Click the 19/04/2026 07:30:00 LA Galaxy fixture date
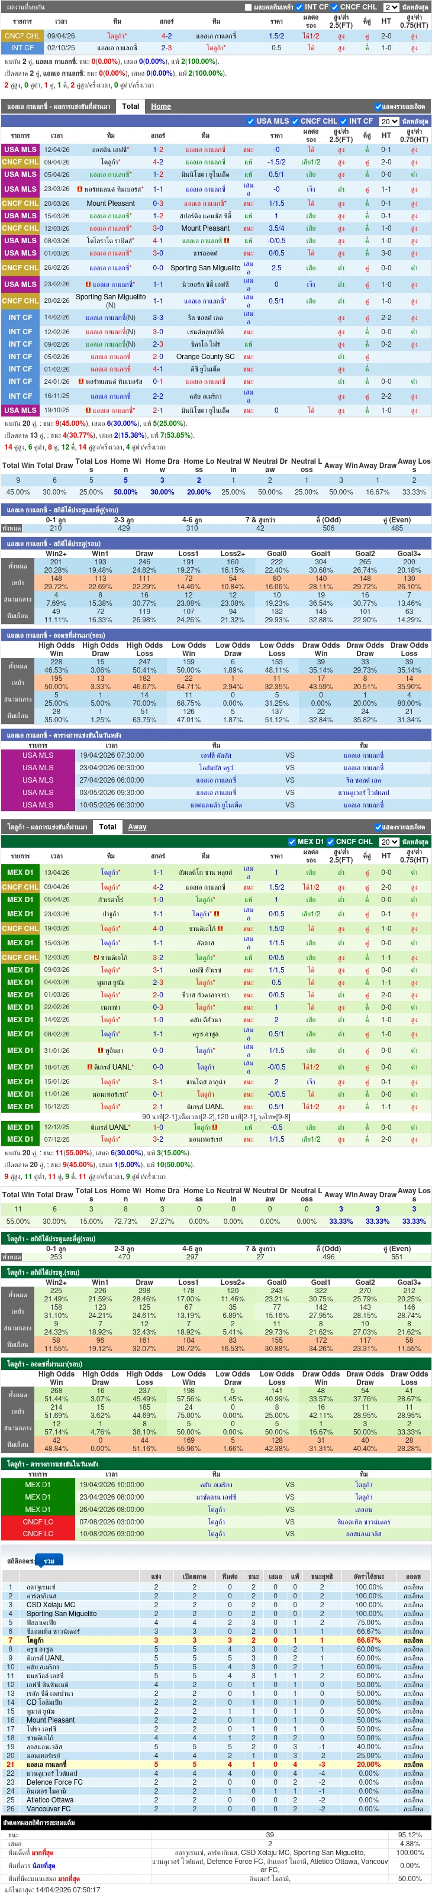This screenshot has height=1903, width=432. pos(111,756)
